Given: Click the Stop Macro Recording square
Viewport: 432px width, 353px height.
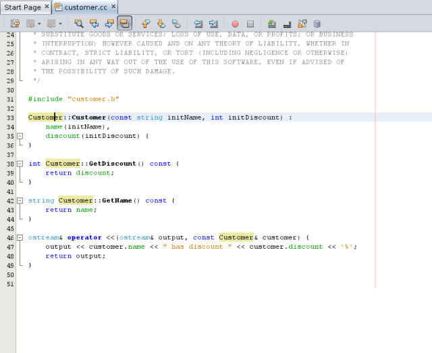Looking at the screenshot, I should (x=250, y=24).
